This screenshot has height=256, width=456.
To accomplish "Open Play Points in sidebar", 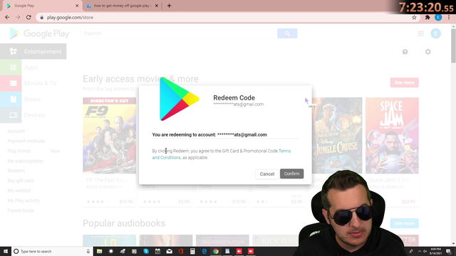I will pyautogui.click(x=19, y=151).
